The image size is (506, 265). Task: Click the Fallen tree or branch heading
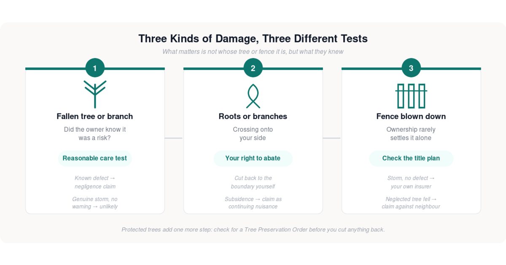click(95, 117)
